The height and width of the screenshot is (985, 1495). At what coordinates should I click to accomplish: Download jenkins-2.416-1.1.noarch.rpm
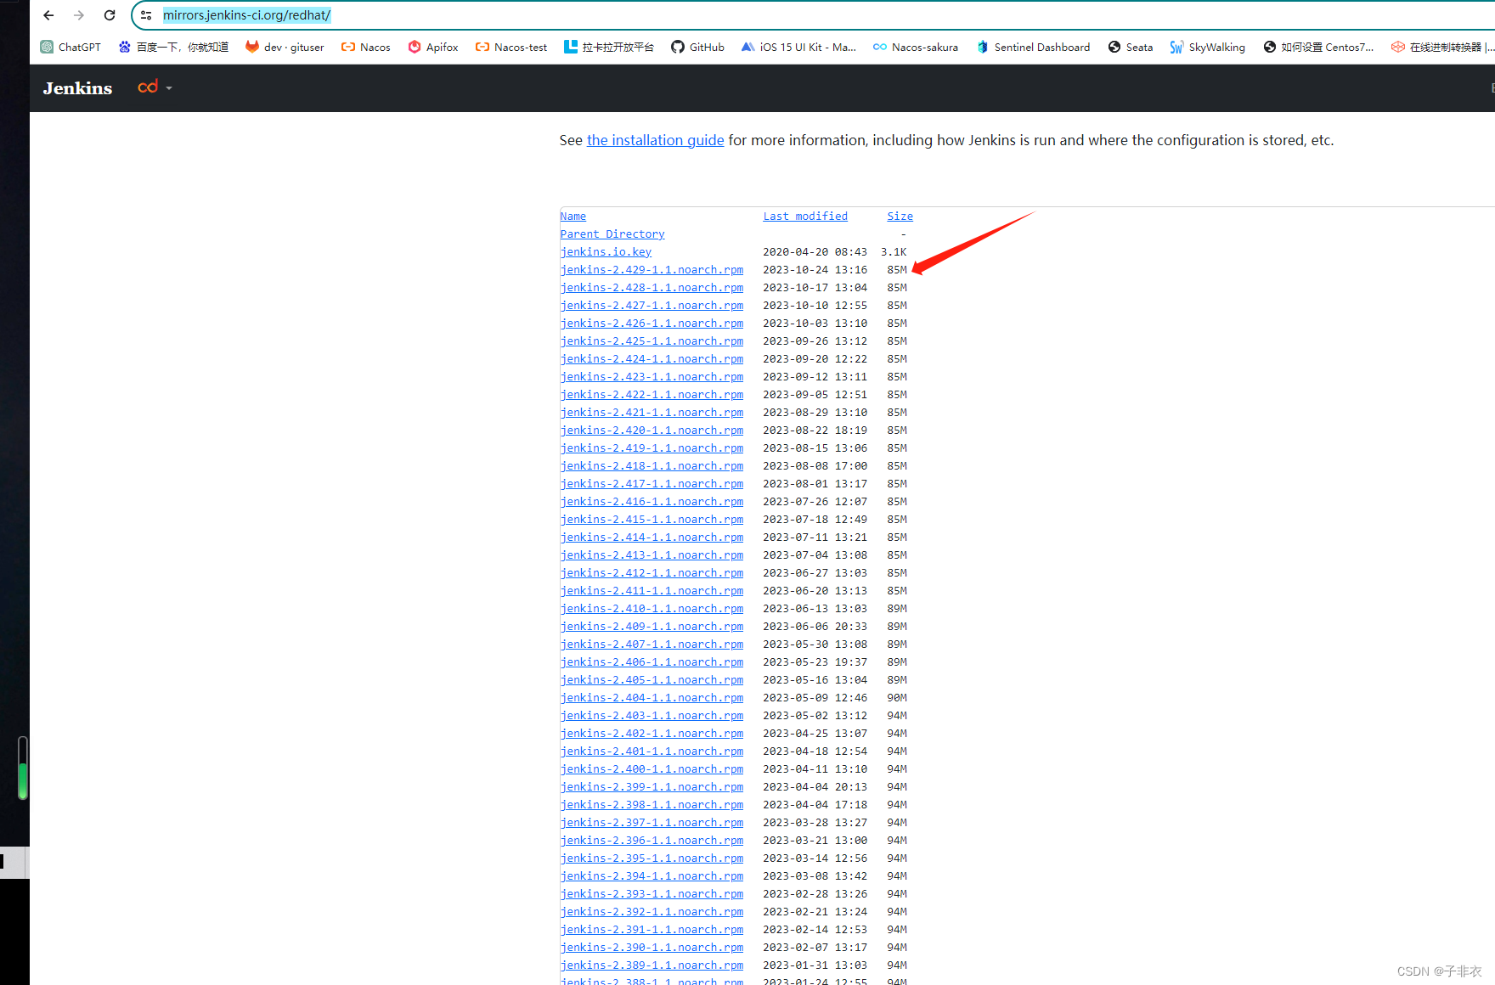coord(652,502)
